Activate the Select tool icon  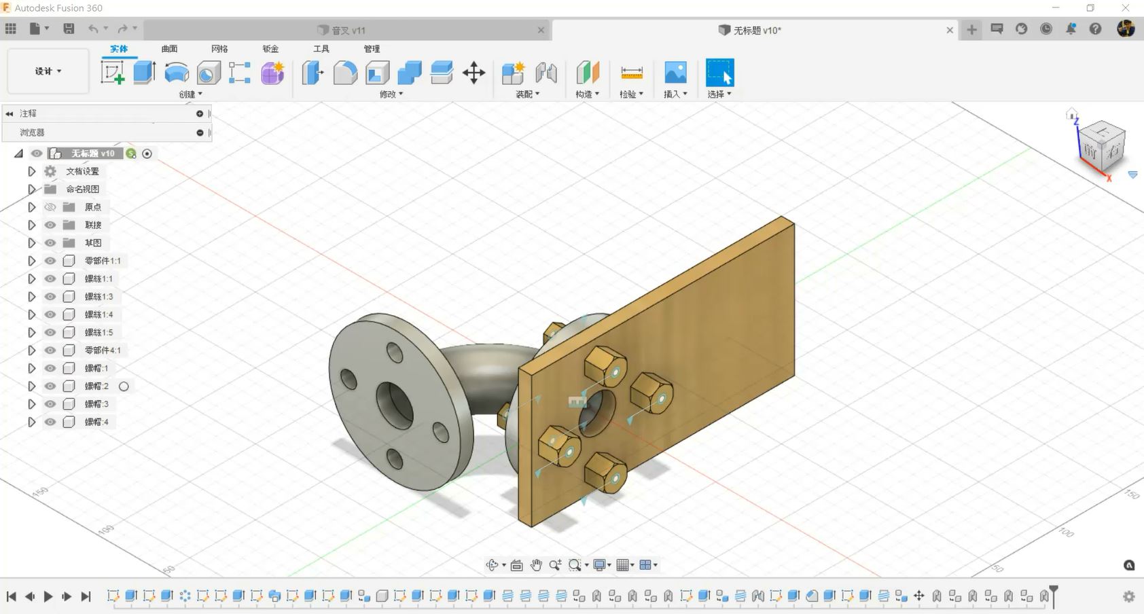[x=720, y=72]
